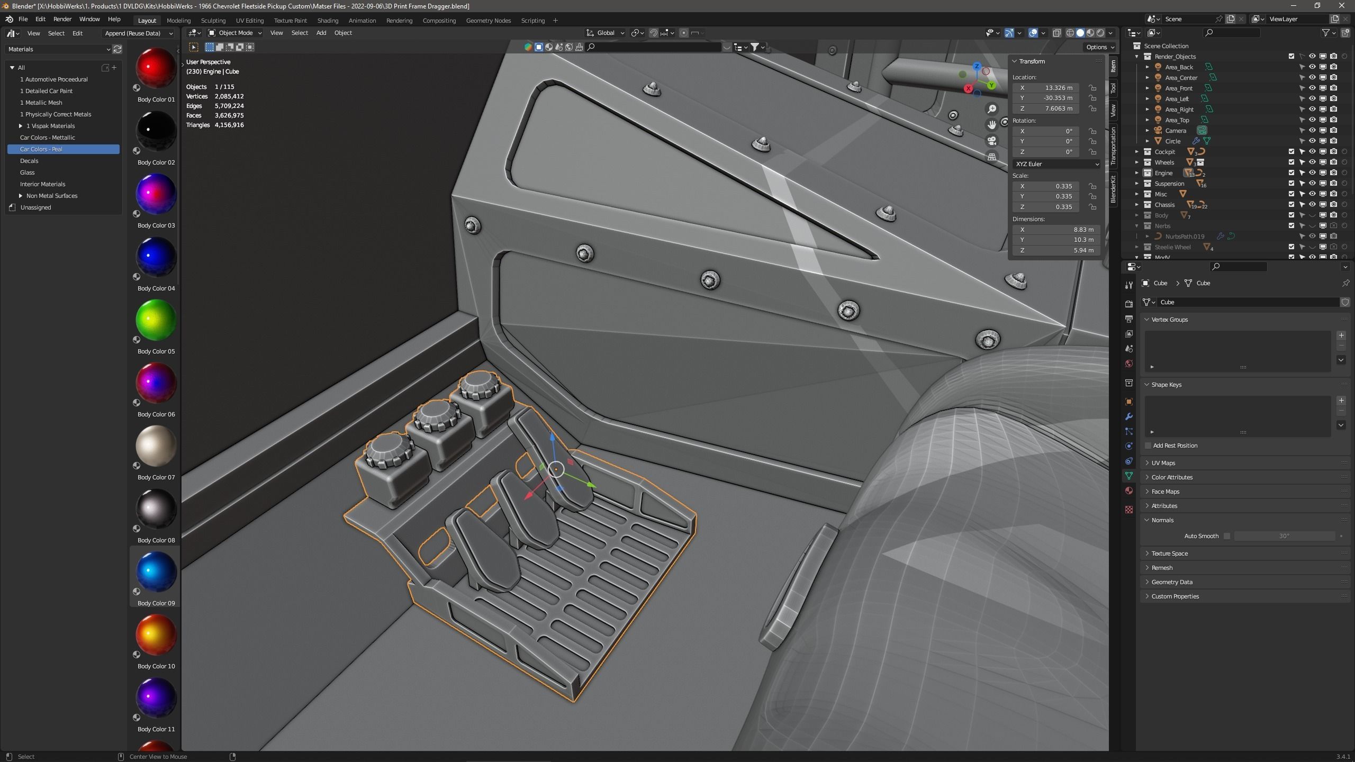Switch to material preview shading

(x=1090, y=33)
